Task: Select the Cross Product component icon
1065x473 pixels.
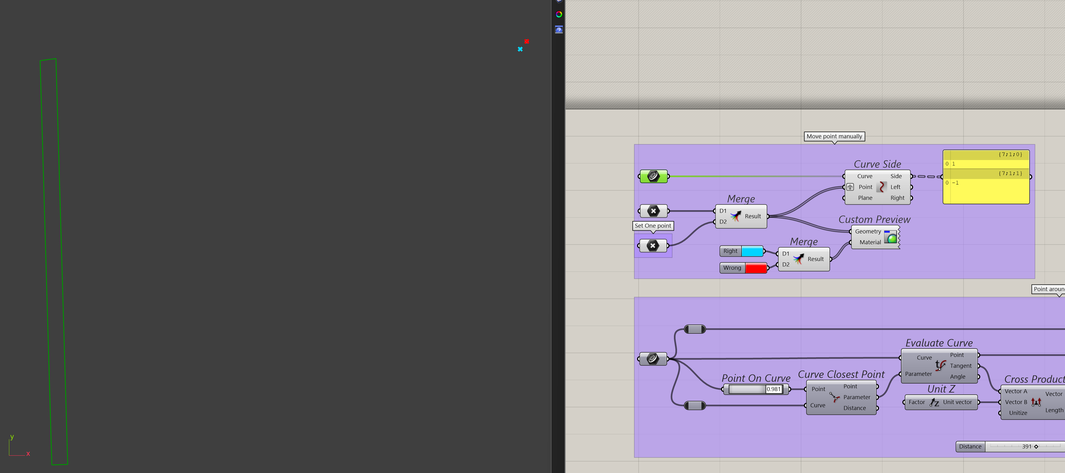Action: 1036,402
